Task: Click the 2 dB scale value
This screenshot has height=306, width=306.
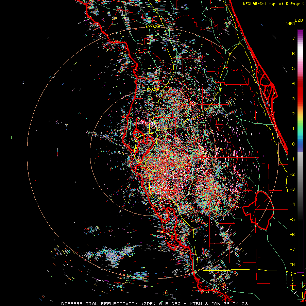Action: (293, 114)
